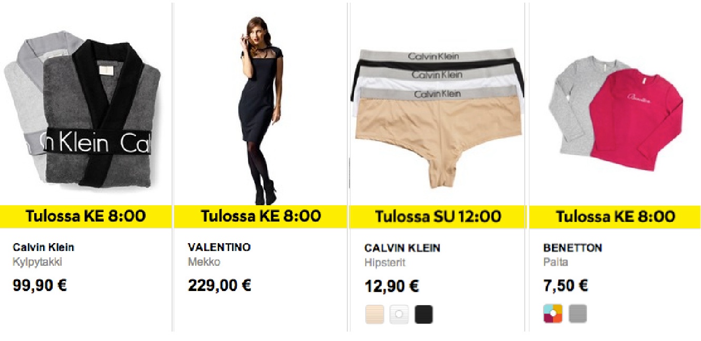Open the Paita product title
Image resolution: width=701 pixels, height=341 pixels.
(556, 262)
